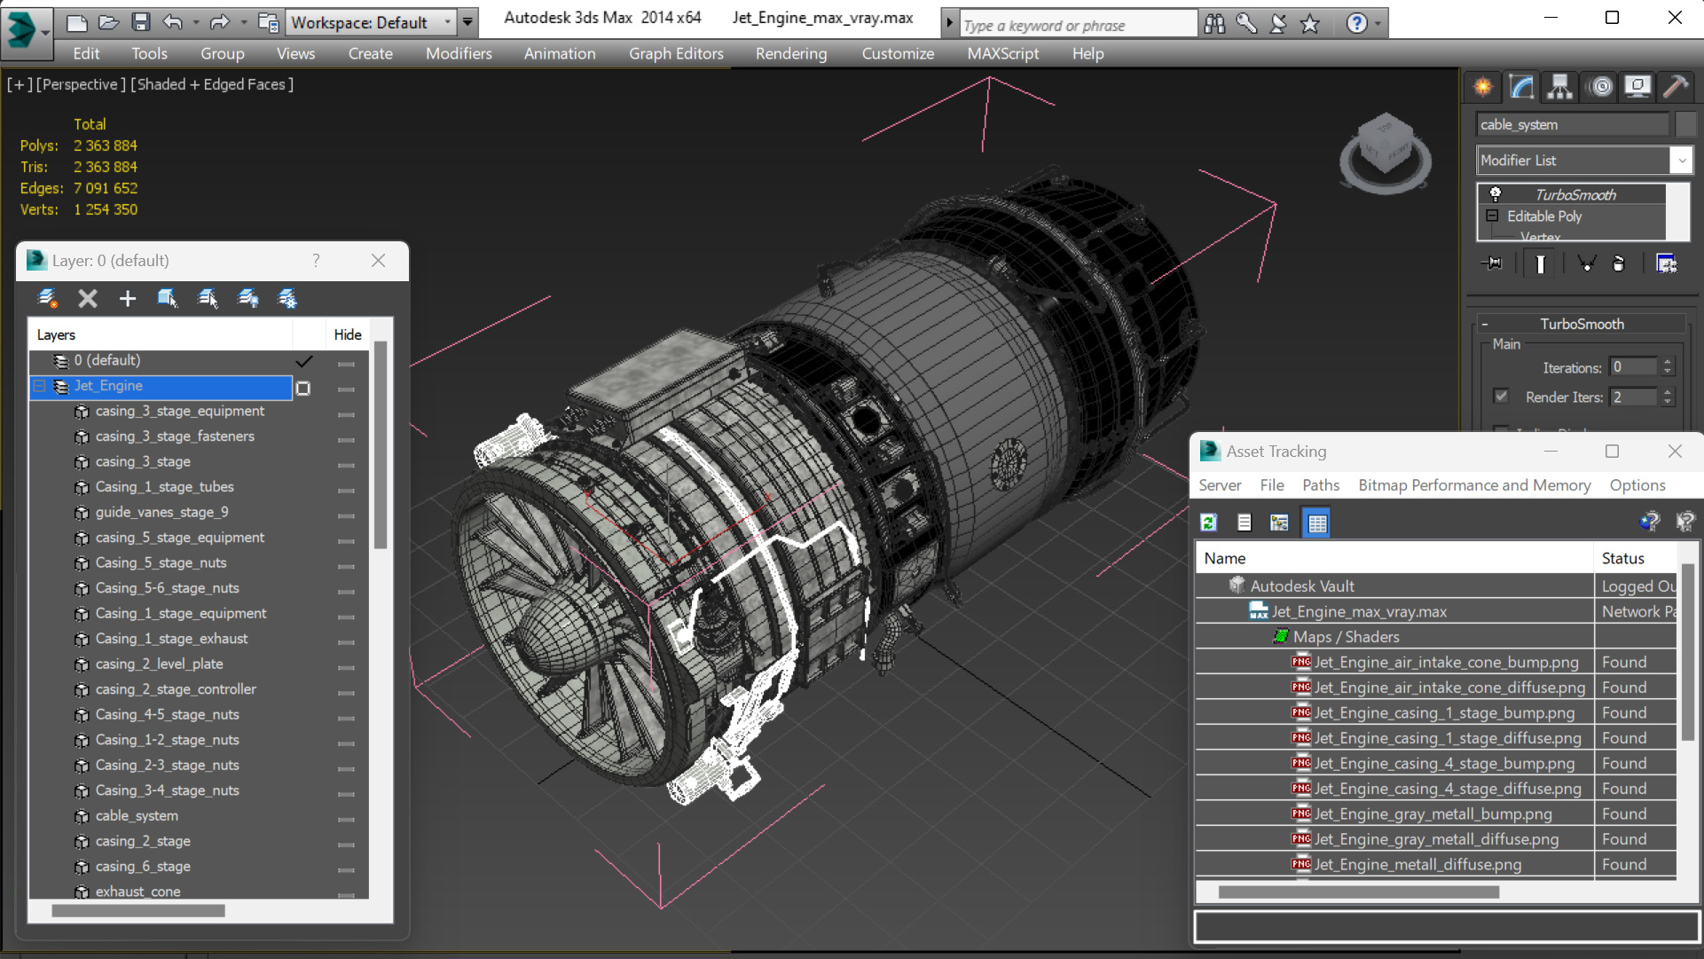Click Add Selected Objects plus icon
Viewport: 1704px width, 959px height.
tap(128, 298)
